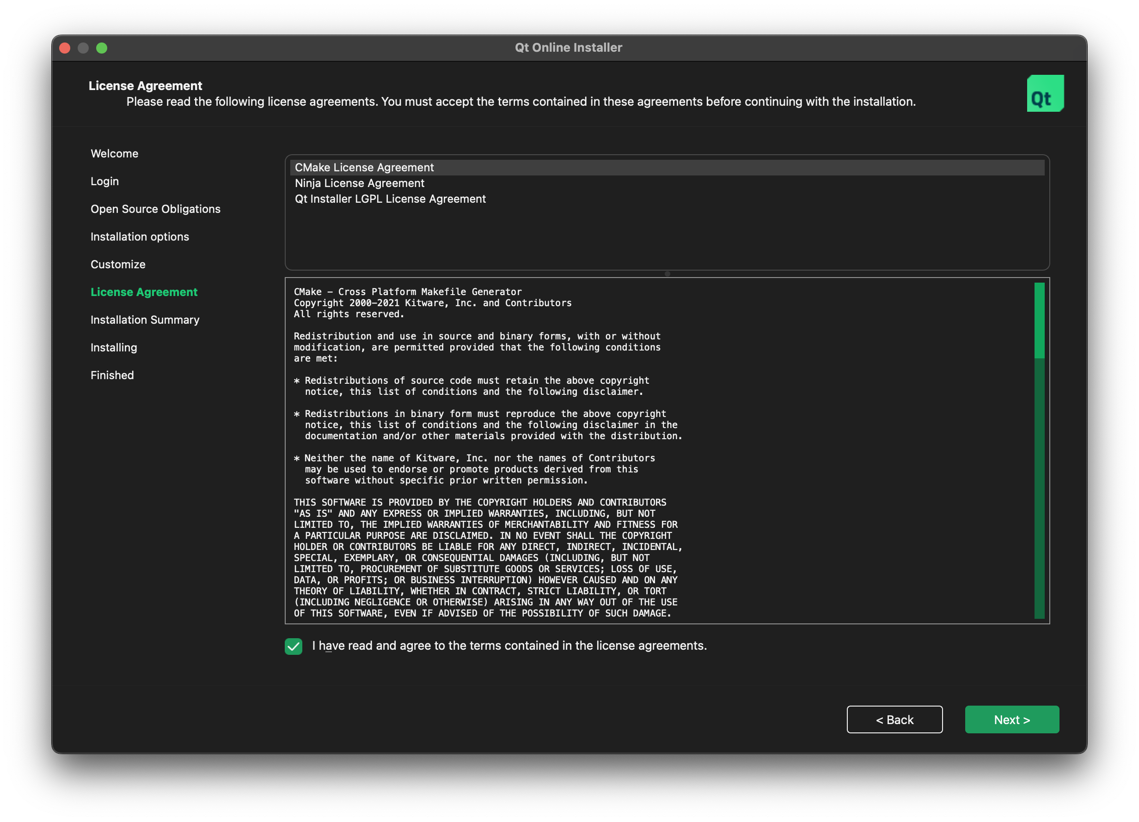This screenshot has height=822, width=1139.
Task: Close the Qt Online Installer window
Action: (65, 48)
